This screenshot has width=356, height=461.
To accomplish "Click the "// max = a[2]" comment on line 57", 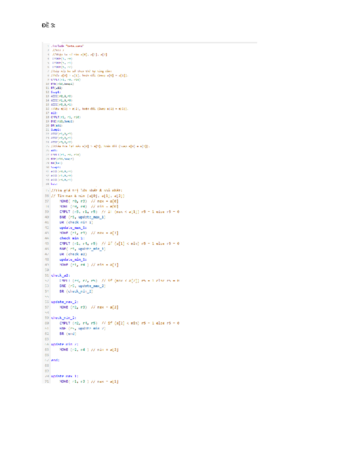I will coord(104,307).
